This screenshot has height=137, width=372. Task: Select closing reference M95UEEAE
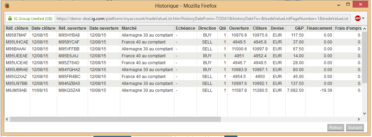(17, 56)
